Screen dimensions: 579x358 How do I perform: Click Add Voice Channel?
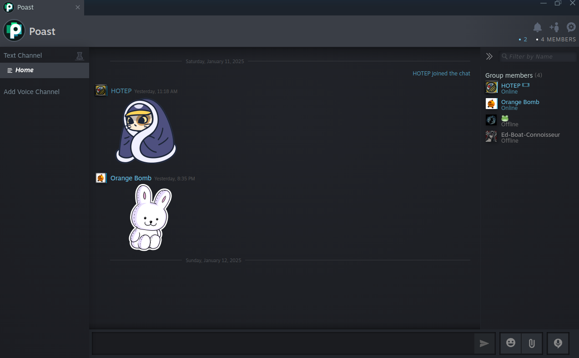[31, 92]
